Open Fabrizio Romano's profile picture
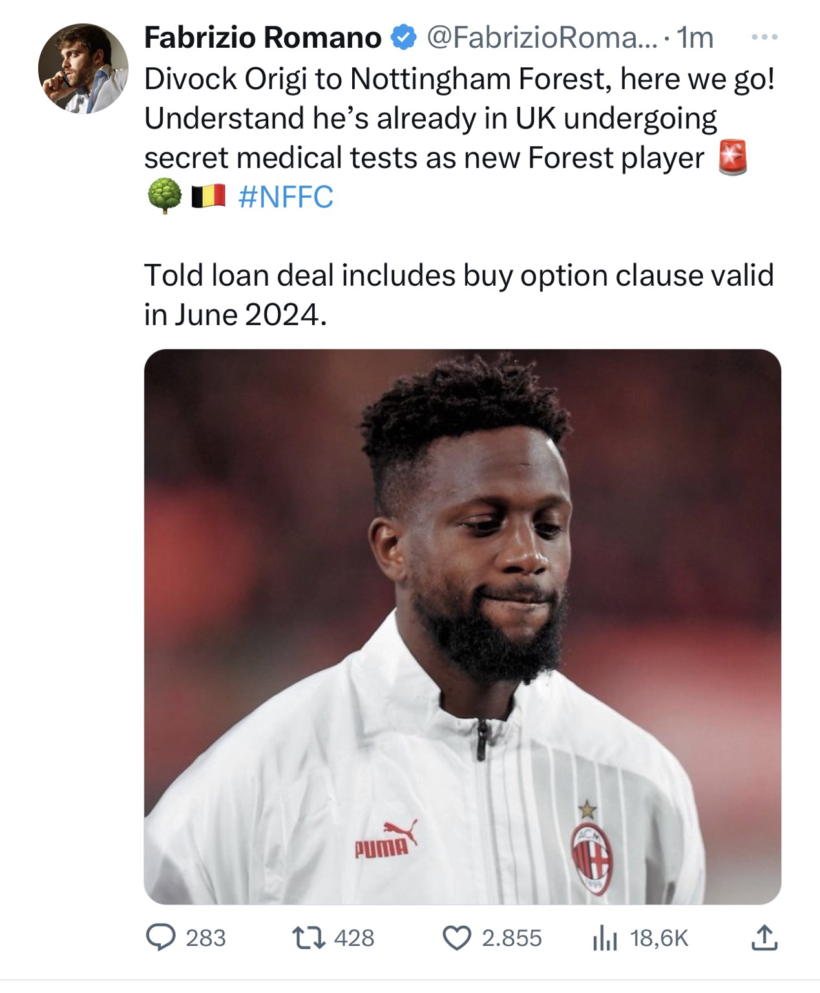 pyautogui.click(x=83, y=69)
